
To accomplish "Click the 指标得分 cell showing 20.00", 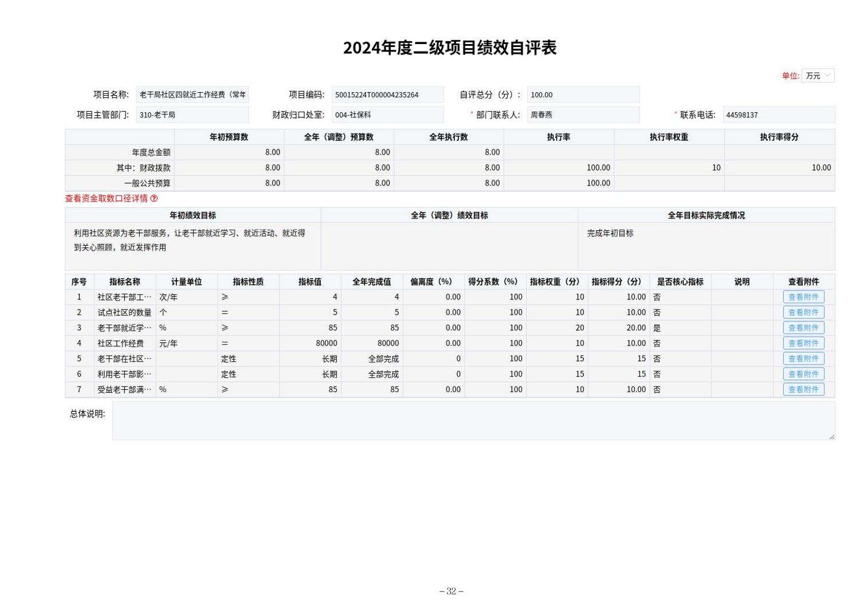I will [x=619, y=327].
